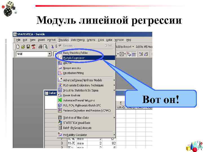Select the Power Analysis menu item
The height and width of the screenshot is (152, 203).
pyautogui.click(x=86, y=95)
